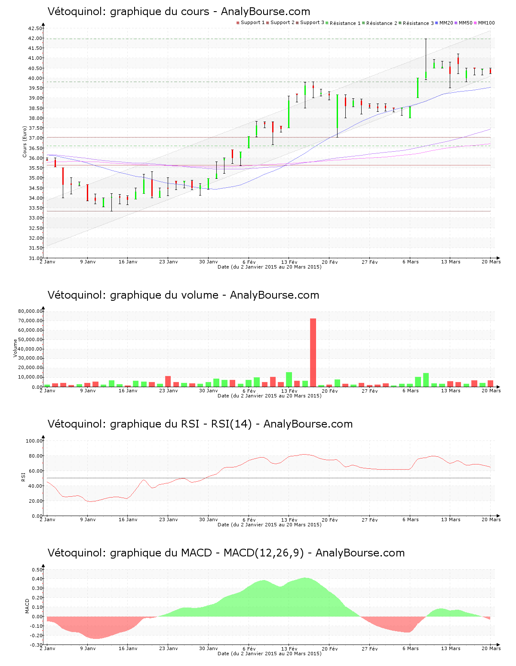Click the date range caption under the RSI chart
Image resolution: width=516 pixels, height=666 pixels.
click(x=270, y=525)
